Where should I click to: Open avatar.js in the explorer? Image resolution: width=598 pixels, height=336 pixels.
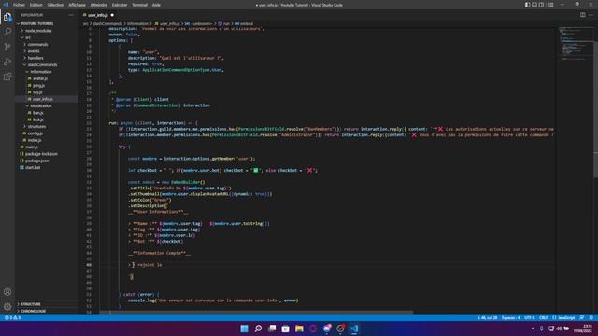[46, 78]
